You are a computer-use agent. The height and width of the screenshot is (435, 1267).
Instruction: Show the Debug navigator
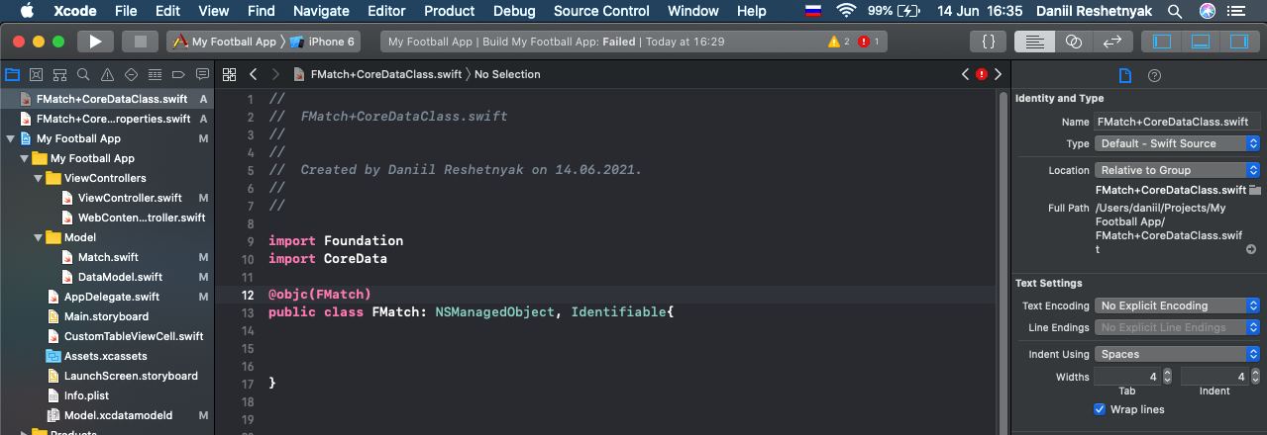coord(155,74)
